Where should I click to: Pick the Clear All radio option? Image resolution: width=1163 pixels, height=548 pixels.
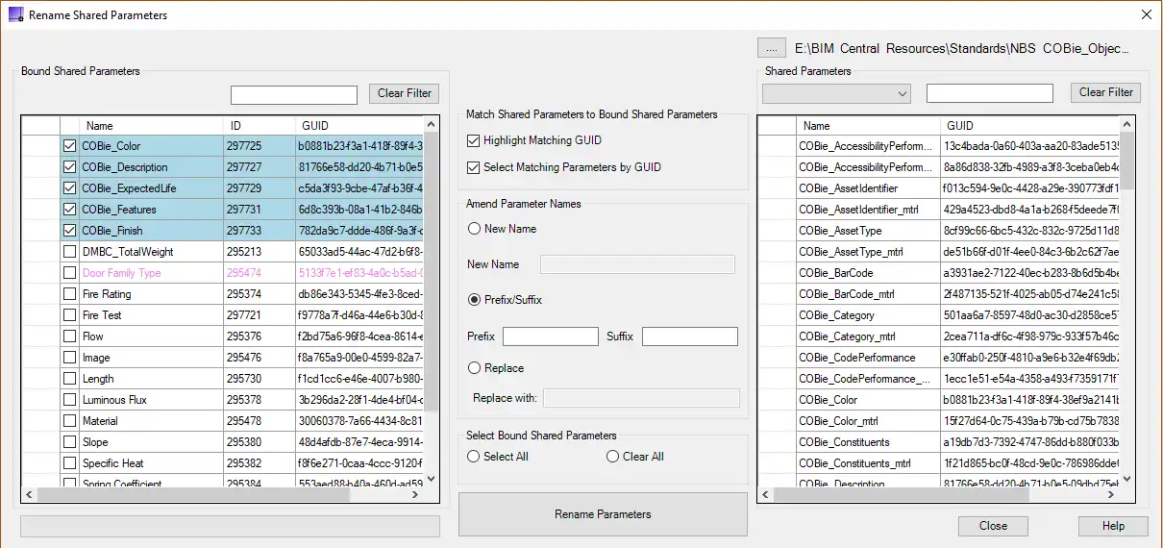[x=613, y=457]
